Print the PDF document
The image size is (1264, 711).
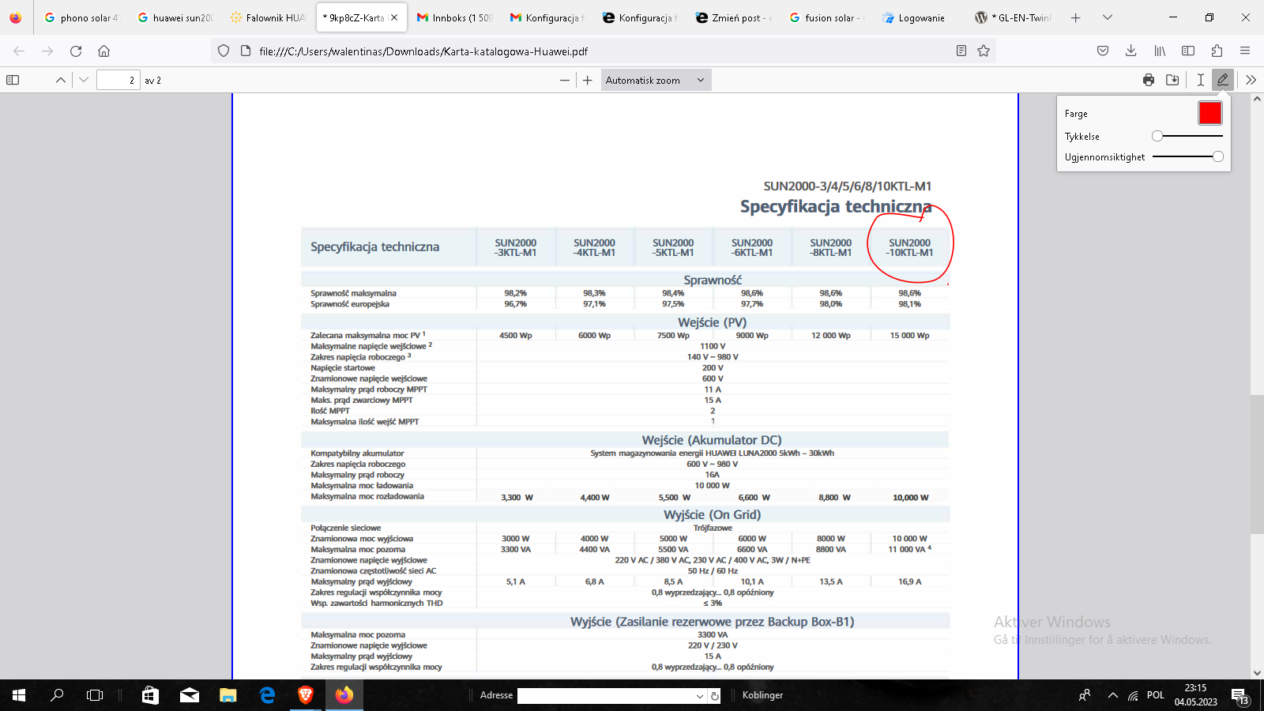click(1149, 80)
